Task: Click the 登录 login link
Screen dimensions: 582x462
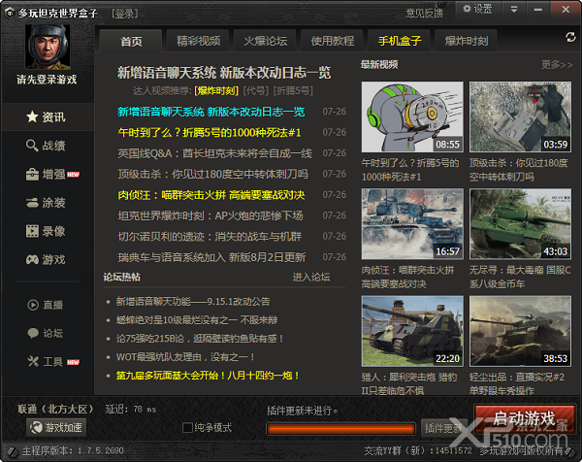Action: pos(125,15)
